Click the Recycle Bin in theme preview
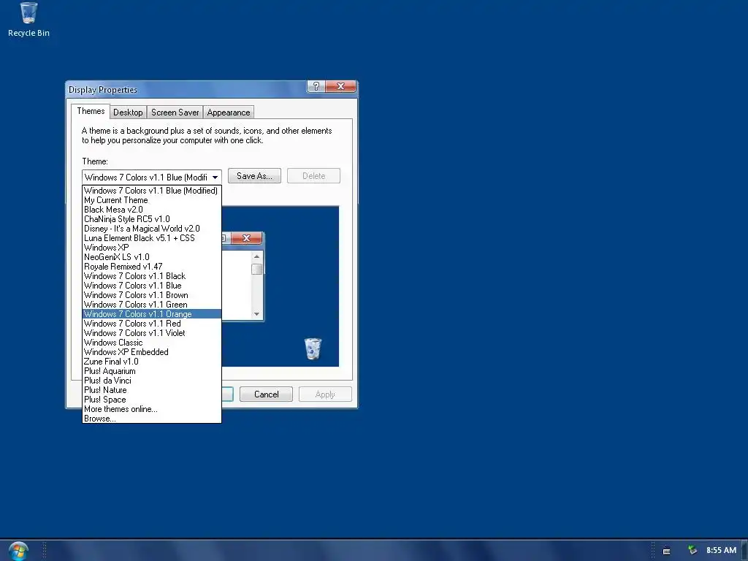The height and width of the screenshot is (561, 748). coord(313,348)
